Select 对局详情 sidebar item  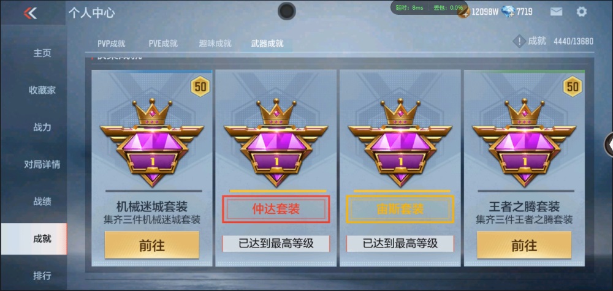(x=42, y=164)
